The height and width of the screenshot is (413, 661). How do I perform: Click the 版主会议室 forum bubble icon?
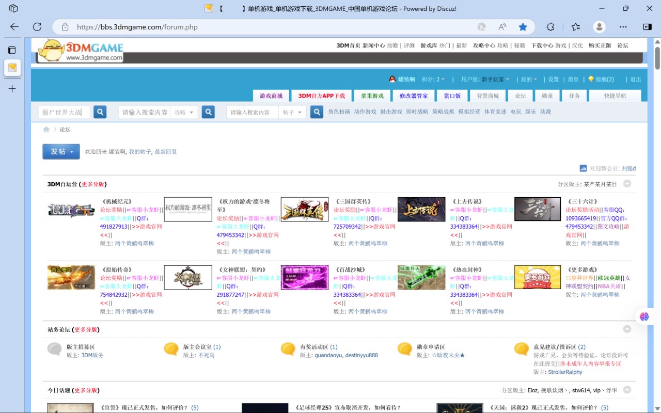pos(171,350)
